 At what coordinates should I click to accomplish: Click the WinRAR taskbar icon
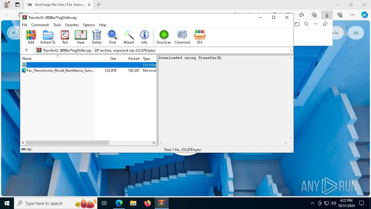tap(161, 203)
